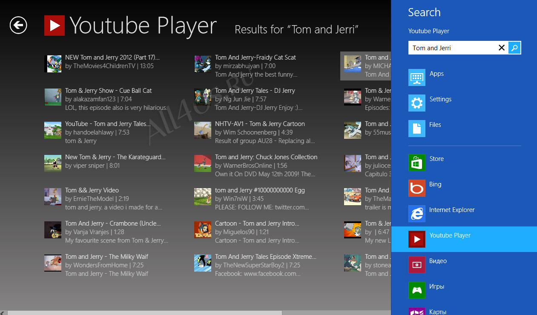Open video title 'Tom & Jerry Show - Cue Ball Cat'
The width and height of the screenshot is (537, 315).
[x=109, y=91]
